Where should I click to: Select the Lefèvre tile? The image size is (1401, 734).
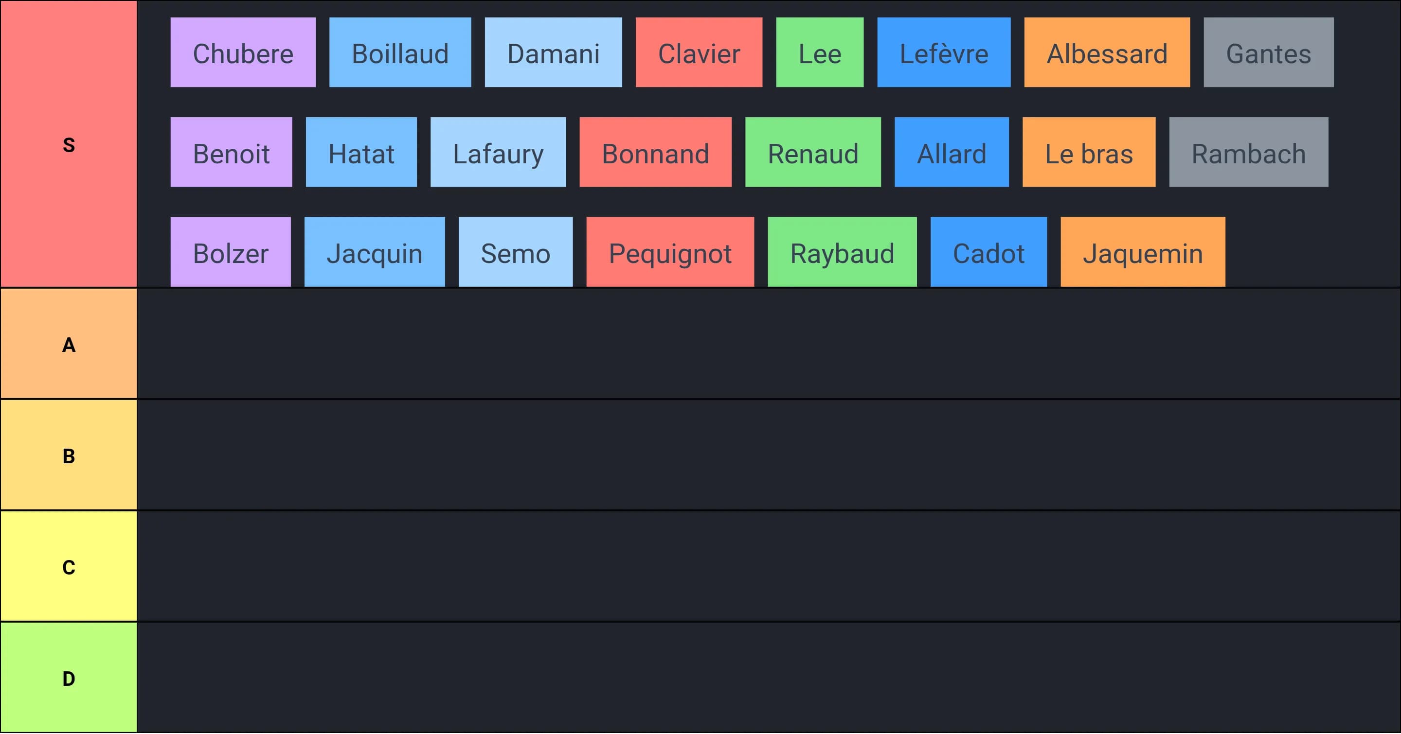(x=943, y=52)
